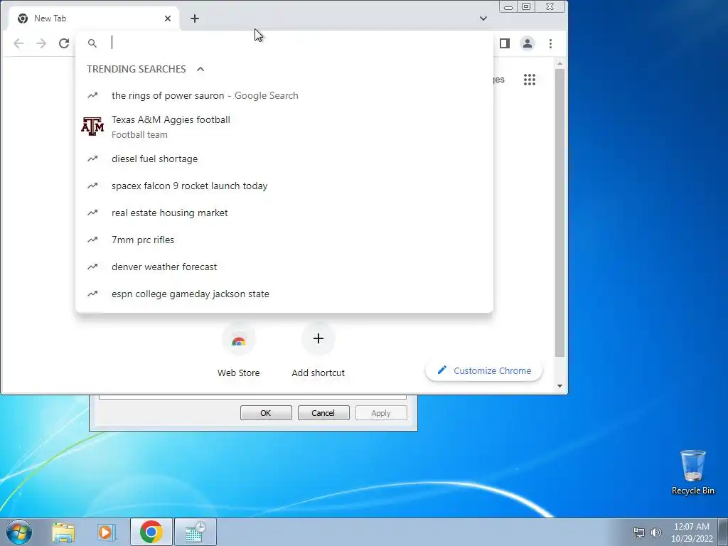728x546 pixels.
Task: Select 'the rings of power sauron' suggestion
Action: [284, 96]
